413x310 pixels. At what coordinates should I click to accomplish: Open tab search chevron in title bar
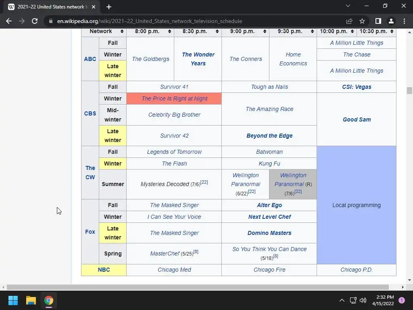pos(348,6)
